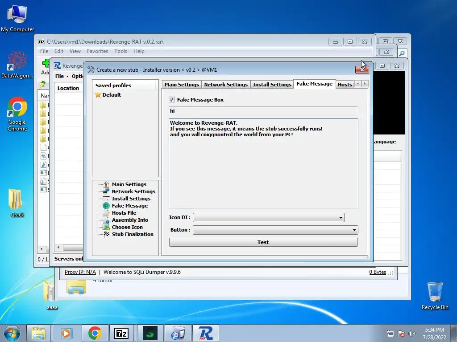Viewport: 457px width, 342px height.
Task: Switch to the Network Settings tab
Action: click(226, 84)
